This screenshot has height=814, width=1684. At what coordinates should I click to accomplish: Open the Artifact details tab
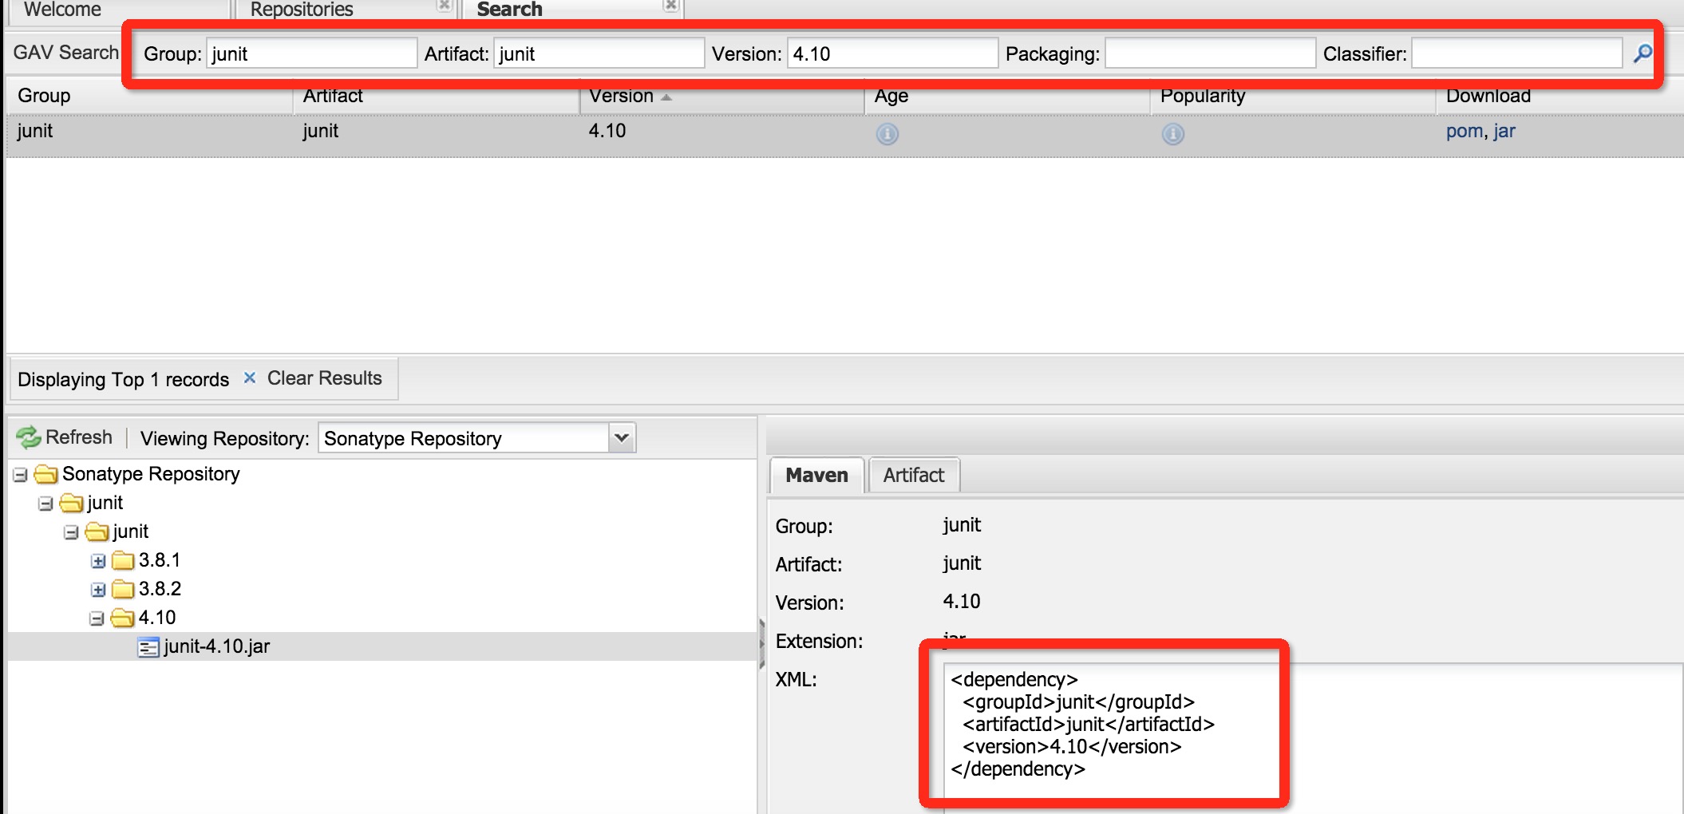click(914, 476)
